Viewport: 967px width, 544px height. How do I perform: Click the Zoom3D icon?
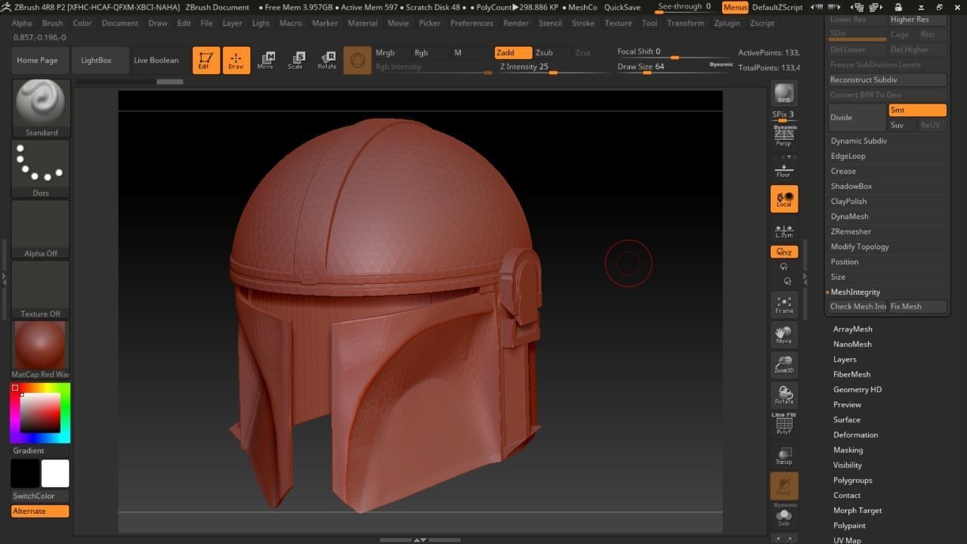(x=784, y=366)
